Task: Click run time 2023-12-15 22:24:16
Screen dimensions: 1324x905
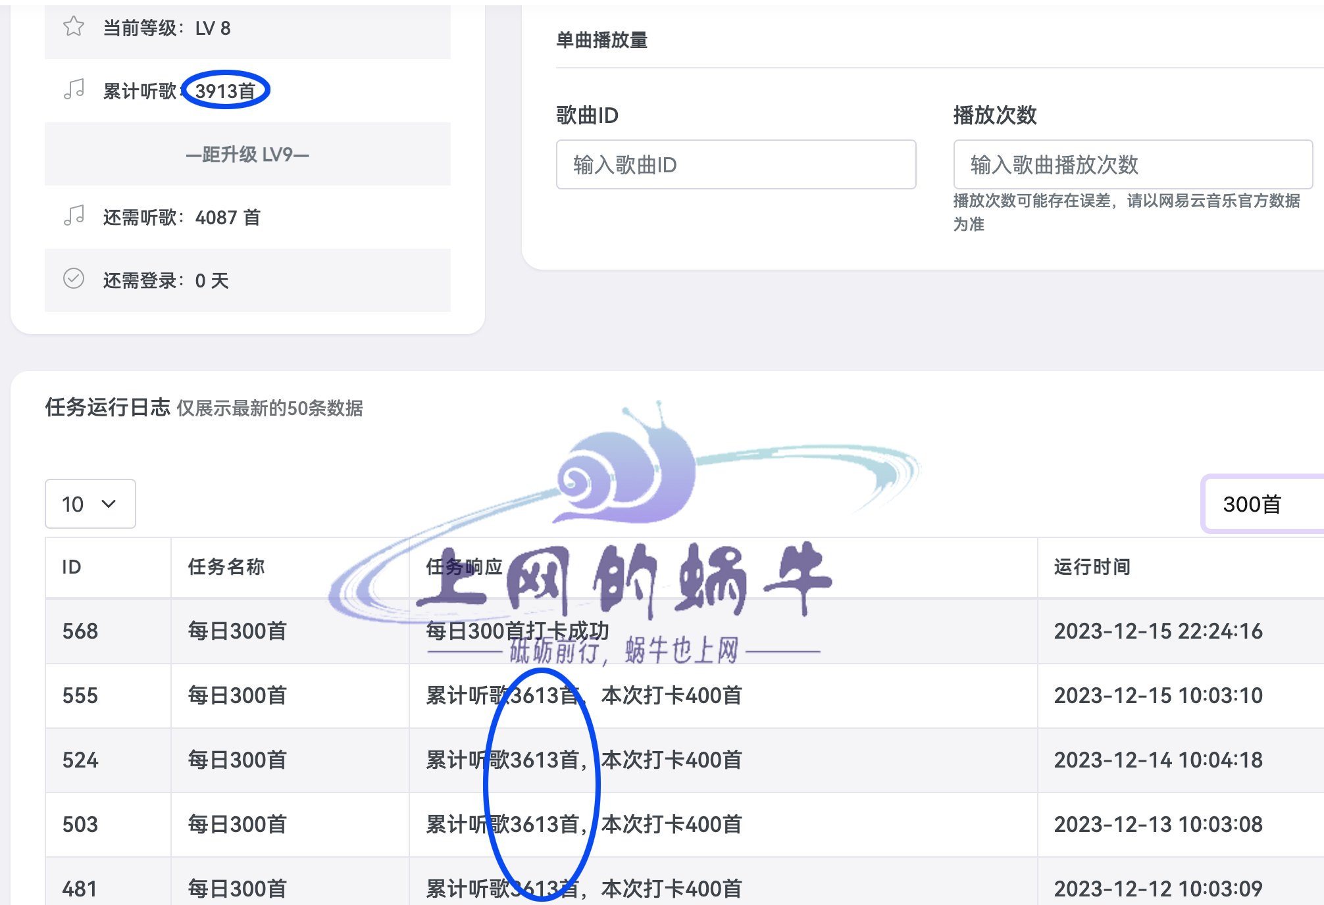Action: pyautogui.click(x=1158, y=631)
